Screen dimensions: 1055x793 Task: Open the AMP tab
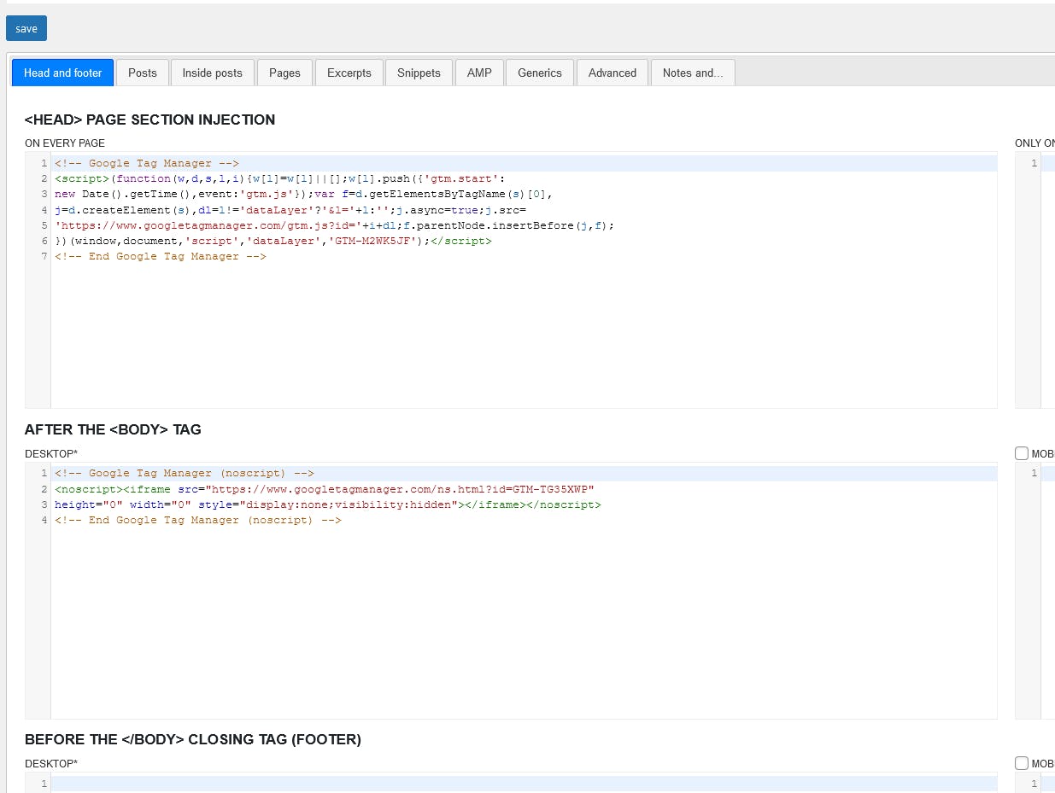coord(479,73)
